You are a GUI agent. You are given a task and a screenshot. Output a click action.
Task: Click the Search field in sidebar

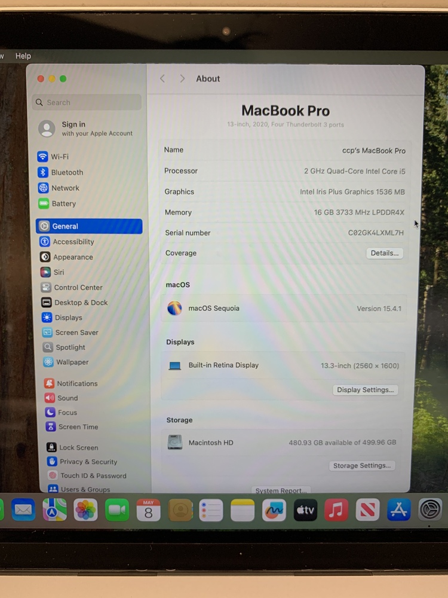[x=87, y=102]
